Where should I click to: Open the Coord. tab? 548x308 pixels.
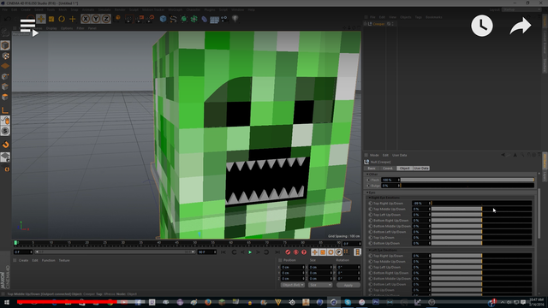tap(388, 169)
